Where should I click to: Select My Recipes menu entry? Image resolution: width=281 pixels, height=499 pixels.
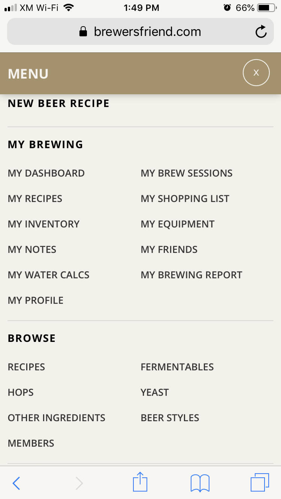pyautogui.click(x=35, y=199)
